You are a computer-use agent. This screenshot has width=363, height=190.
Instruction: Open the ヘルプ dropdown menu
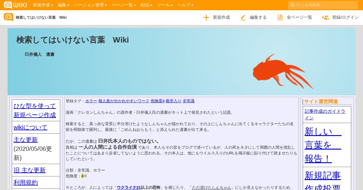point(185,5)
